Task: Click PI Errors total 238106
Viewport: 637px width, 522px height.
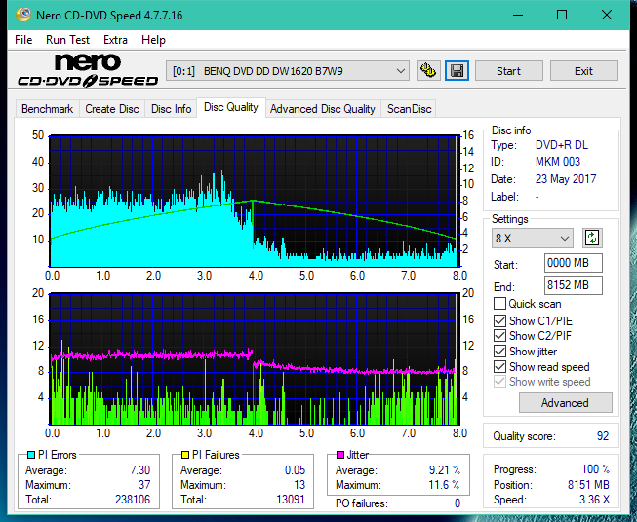Action: [x=133, y=500]
